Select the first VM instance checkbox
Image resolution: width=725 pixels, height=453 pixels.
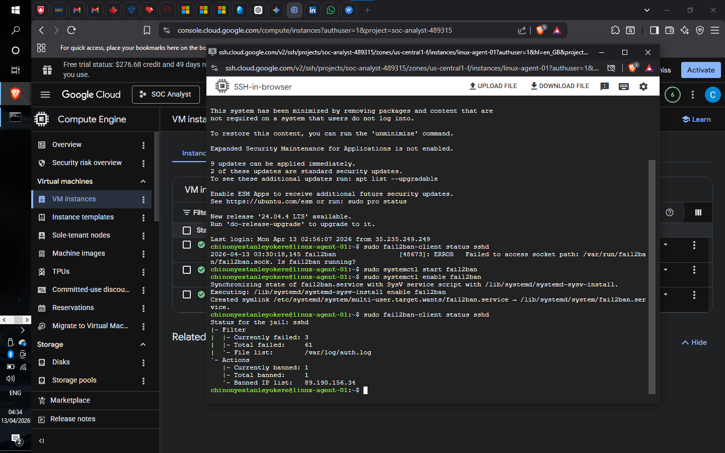tap(187, 245)
